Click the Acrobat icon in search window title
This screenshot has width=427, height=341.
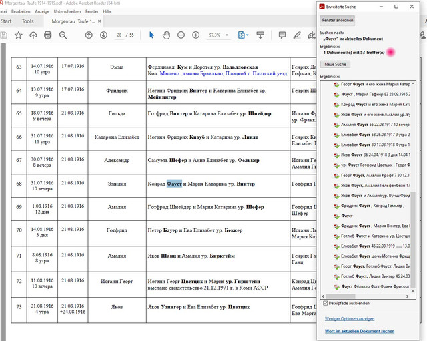(322, 7)
